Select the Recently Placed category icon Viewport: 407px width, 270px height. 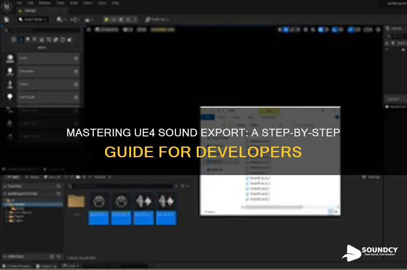[14, 39]
